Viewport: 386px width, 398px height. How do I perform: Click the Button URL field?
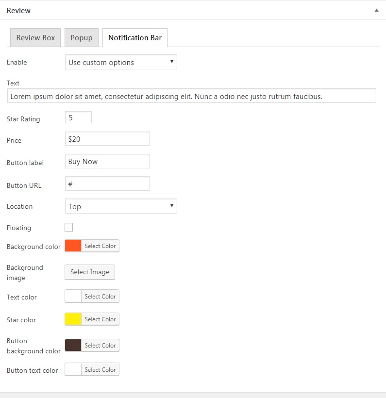pyautogui.click(x=107, y=184)
